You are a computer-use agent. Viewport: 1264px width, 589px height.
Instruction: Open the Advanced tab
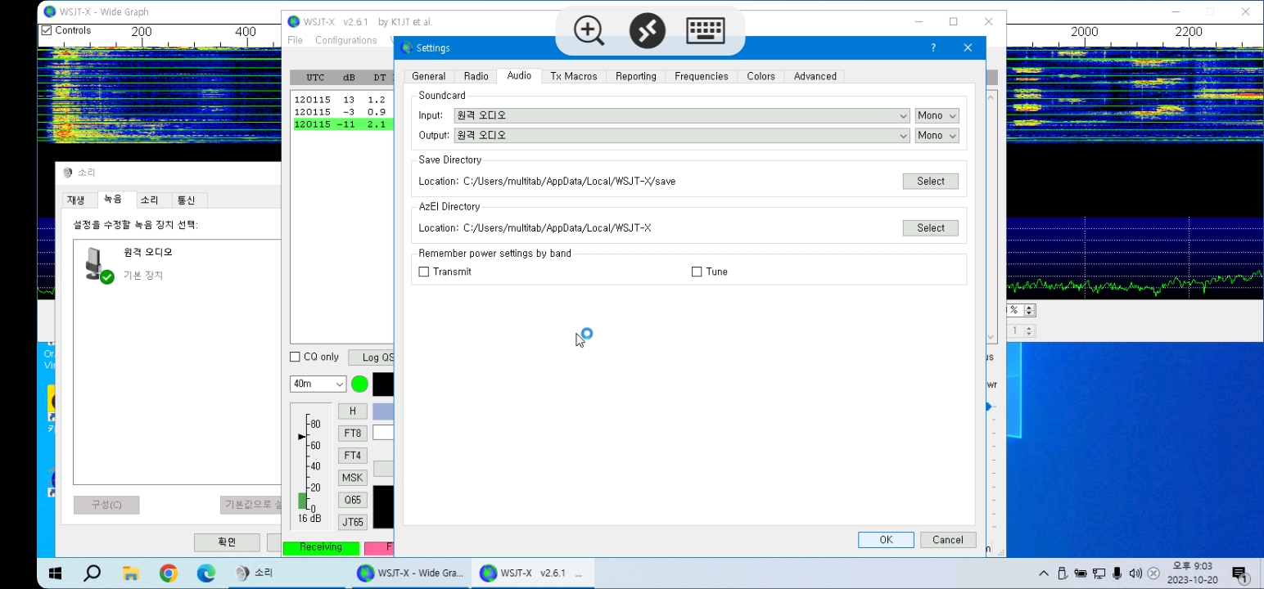pyautogui.click(x=815, y=76)
